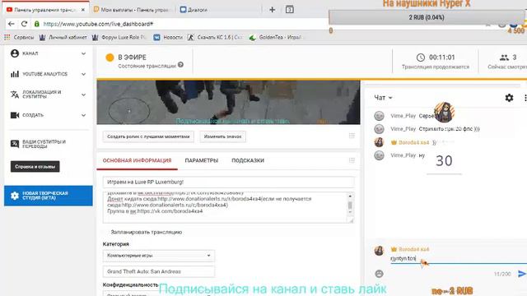Click Boroda4xa4 username in chat list
Screen dimensions: 527x296
tap(413, 142)
